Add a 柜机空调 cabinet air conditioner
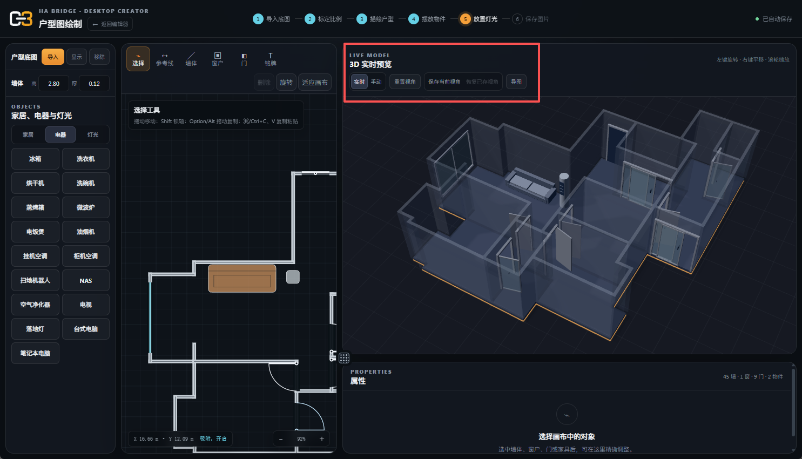Screen dimensions: 802x459 pos(86,256)
